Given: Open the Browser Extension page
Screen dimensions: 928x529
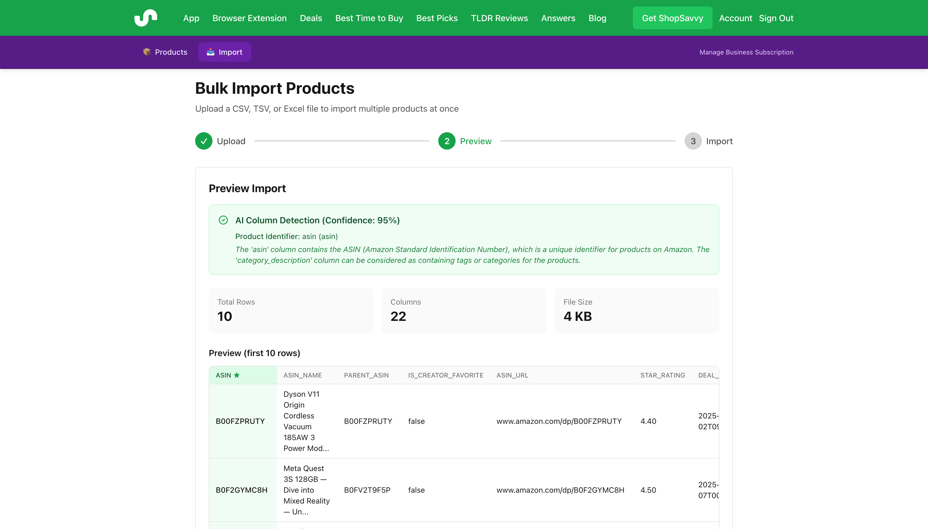Looking at the screenshot, I should (249, 18).
